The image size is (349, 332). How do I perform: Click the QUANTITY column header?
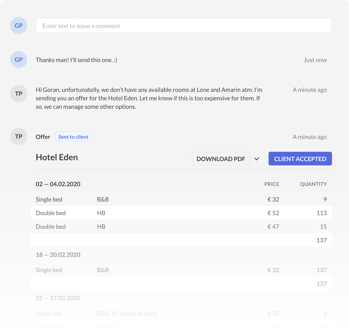point(313,184)
